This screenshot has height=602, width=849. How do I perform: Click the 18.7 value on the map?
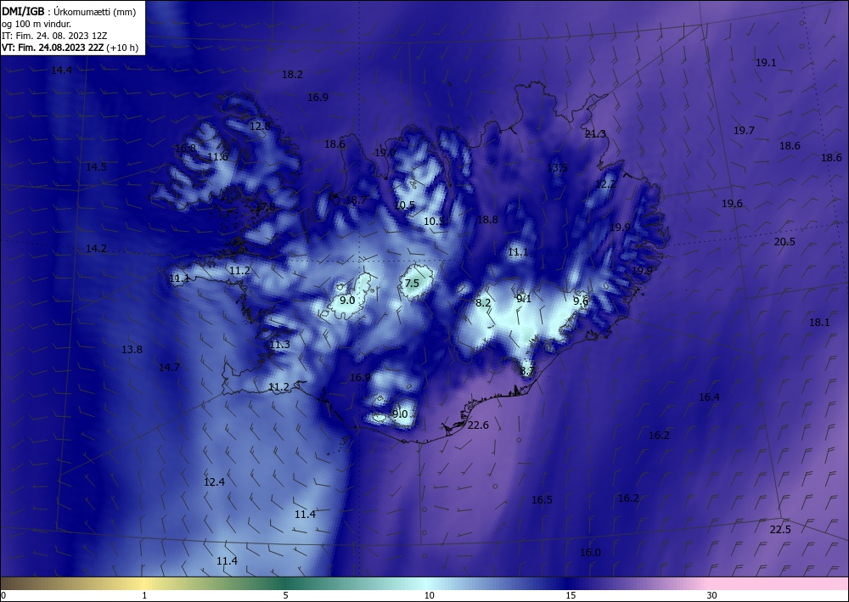(x=356, y=200)
